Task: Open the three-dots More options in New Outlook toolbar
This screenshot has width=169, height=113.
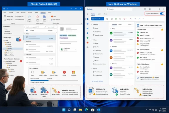Action: click(143, 19)
